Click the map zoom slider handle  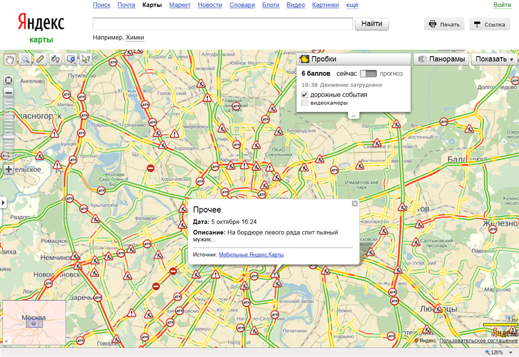[8, 138]
